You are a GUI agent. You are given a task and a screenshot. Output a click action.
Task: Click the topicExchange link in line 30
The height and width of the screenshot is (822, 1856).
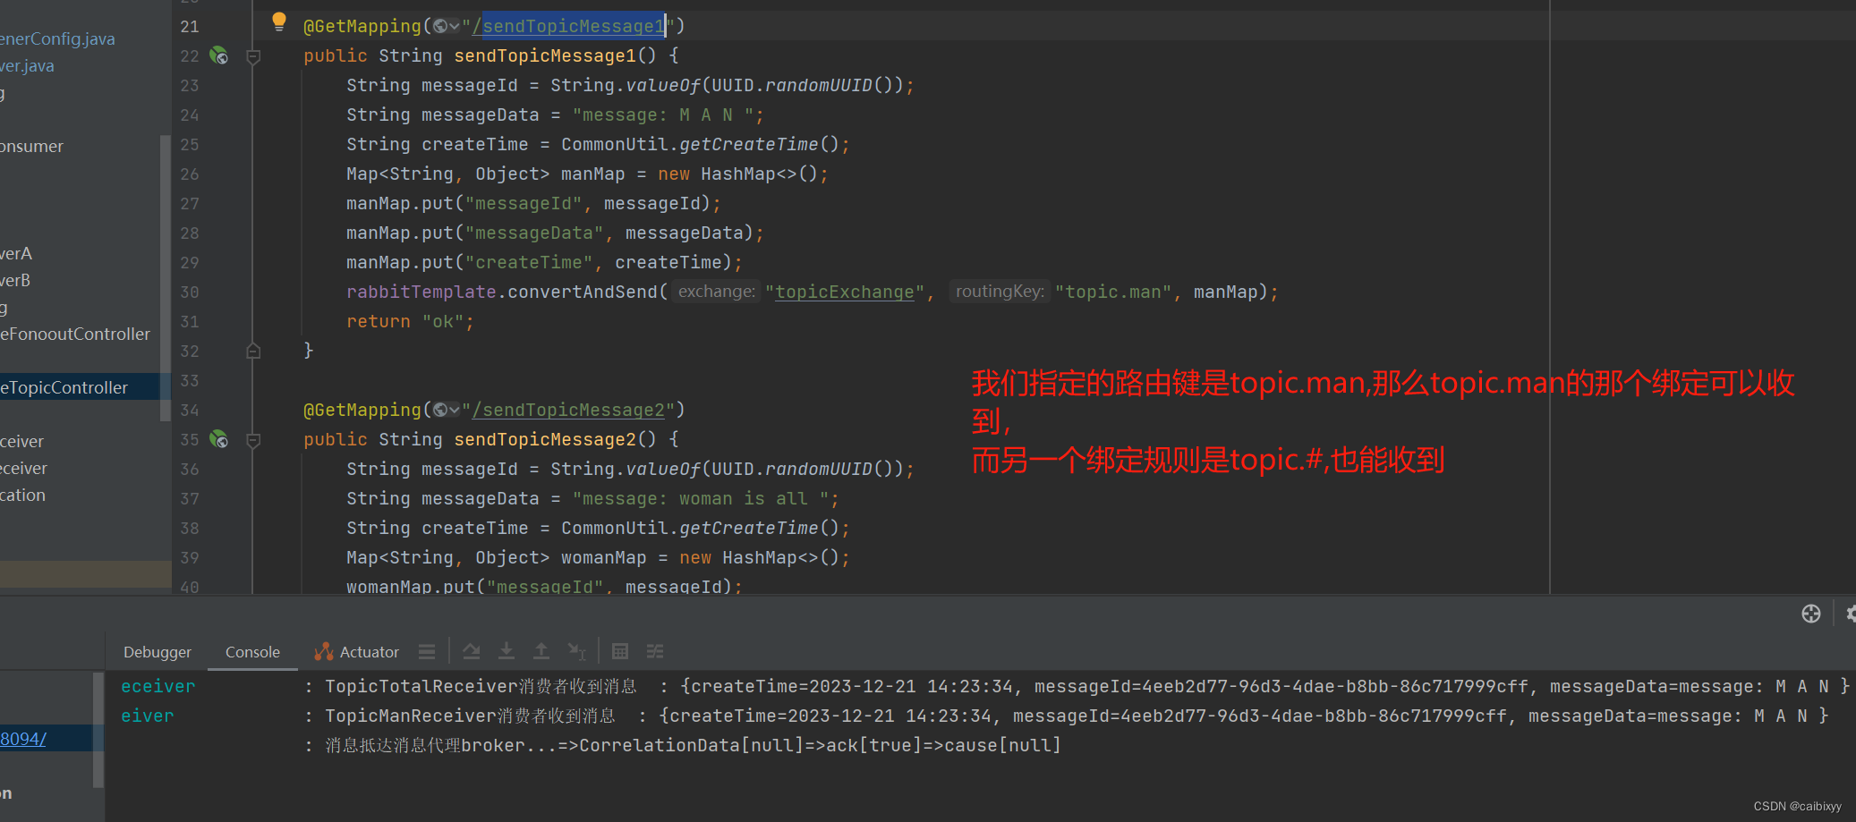845,292
